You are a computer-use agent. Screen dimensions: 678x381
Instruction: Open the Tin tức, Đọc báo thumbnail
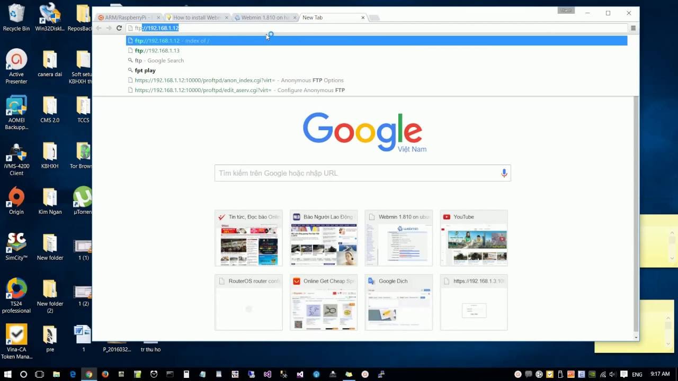248,238
